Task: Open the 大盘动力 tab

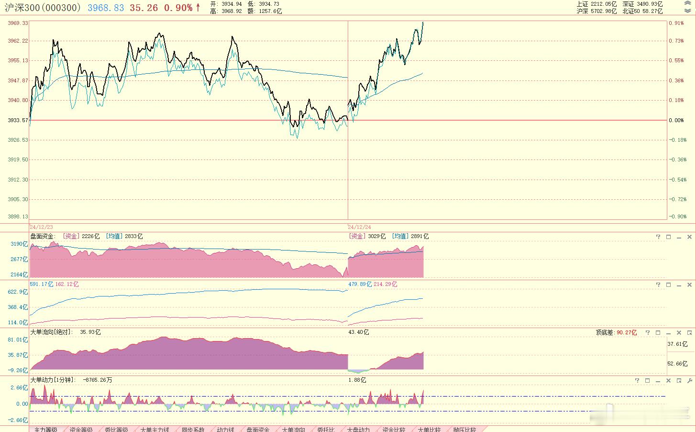Action: point(358,429)
